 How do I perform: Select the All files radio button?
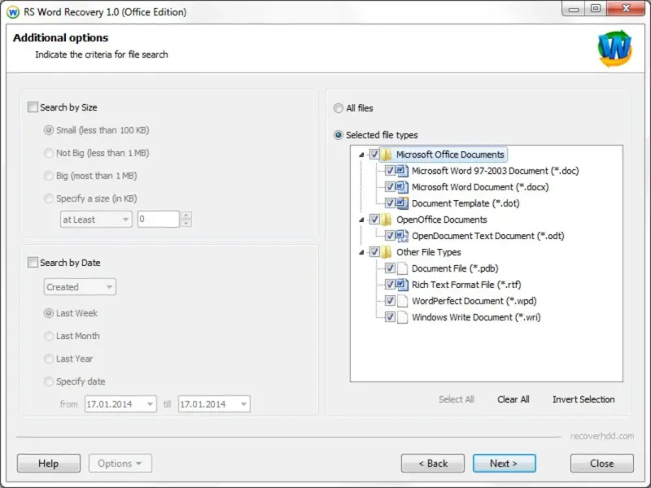(x=339, y=108)
